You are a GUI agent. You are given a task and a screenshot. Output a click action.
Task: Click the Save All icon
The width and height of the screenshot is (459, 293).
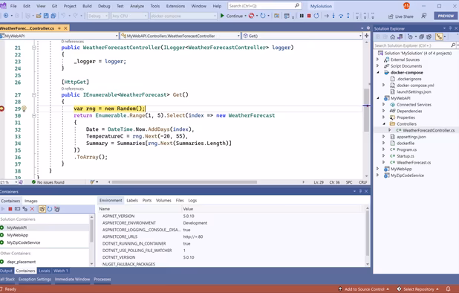click(x=53, y=16)
